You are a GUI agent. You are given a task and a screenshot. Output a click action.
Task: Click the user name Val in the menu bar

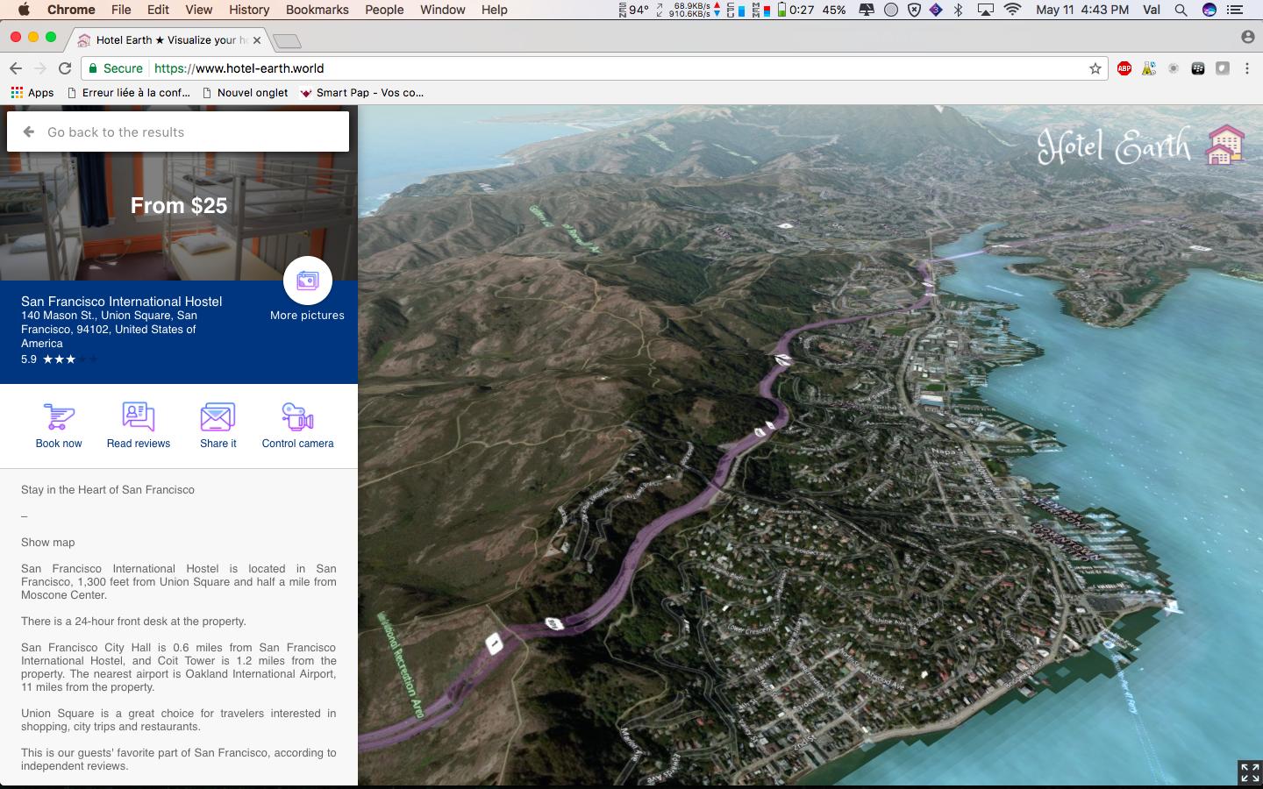[x=1152, y=10]
